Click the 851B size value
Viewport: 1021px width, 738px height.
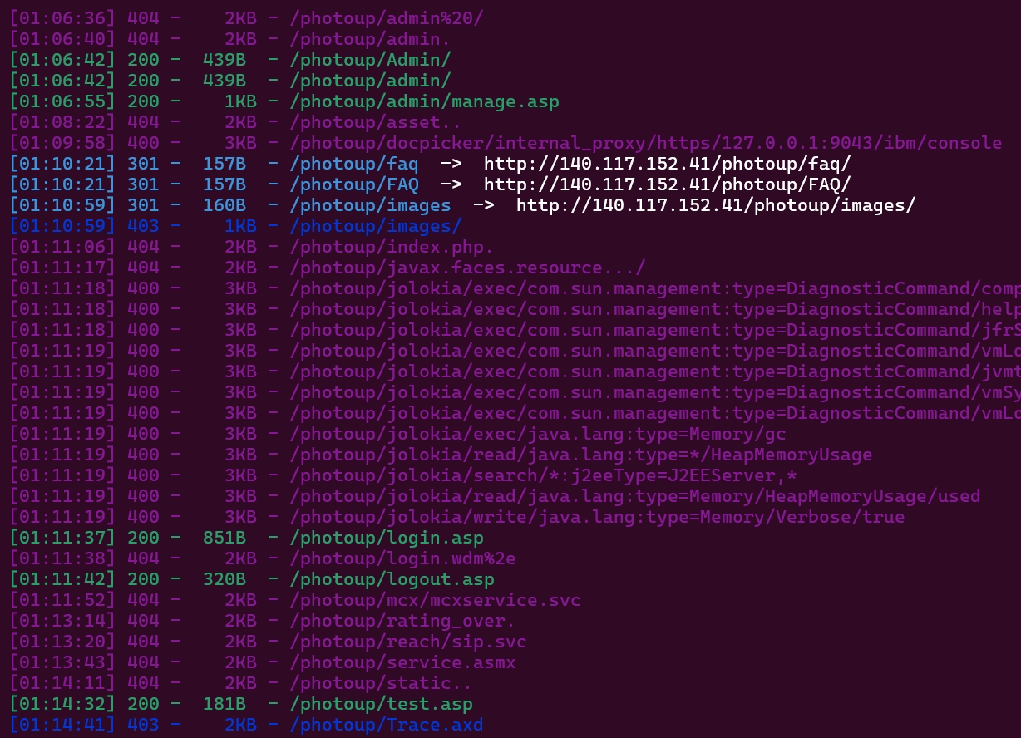[x=224, y=538]
